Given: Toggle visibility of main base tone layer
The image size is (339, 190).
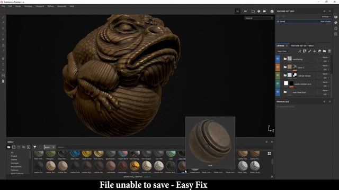Looking at the screenshot, I should [278, 92].
